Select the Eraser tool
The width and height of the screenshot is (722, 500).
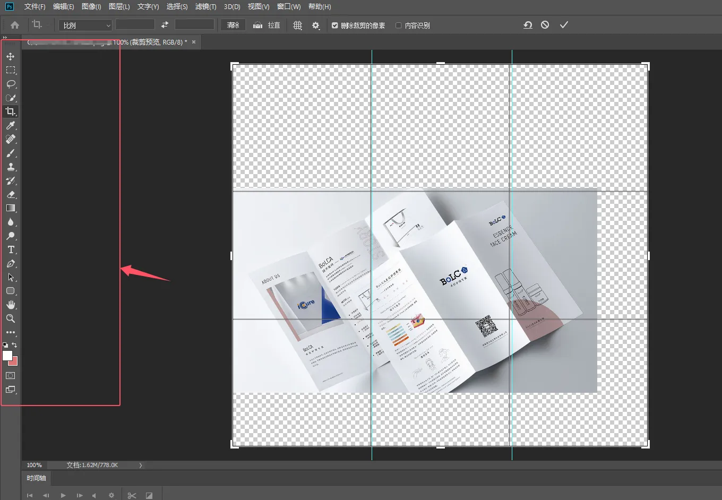tap(11, 194)
